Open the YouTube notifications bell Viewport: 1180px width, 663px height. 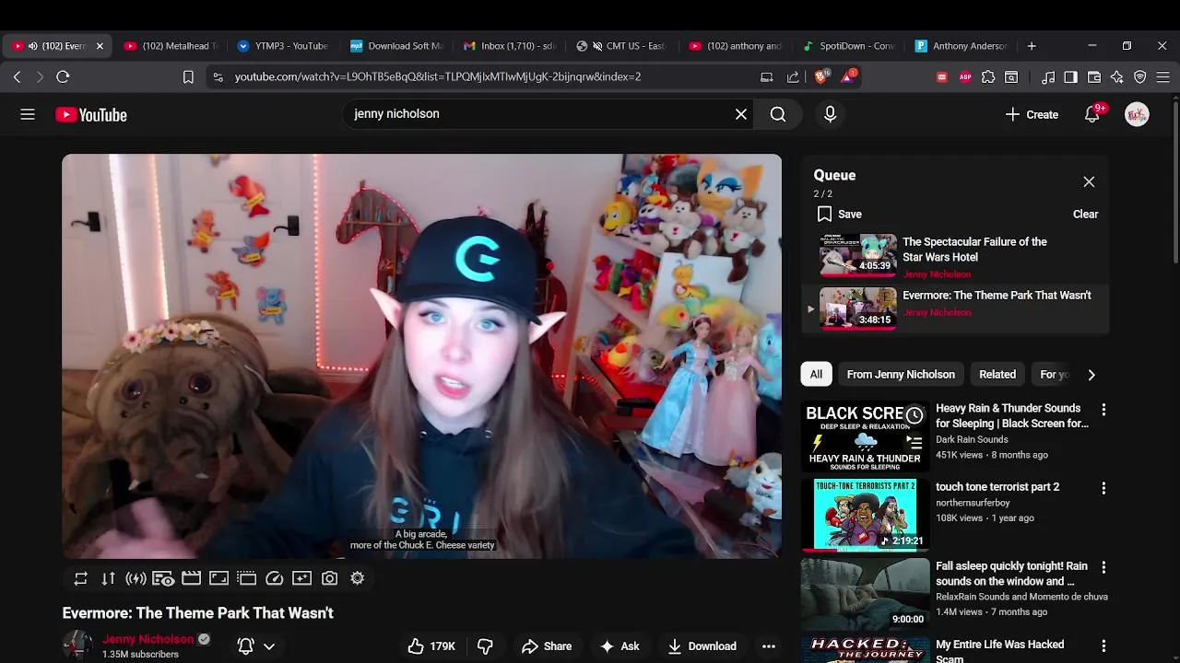click(x=1092, y=114)
